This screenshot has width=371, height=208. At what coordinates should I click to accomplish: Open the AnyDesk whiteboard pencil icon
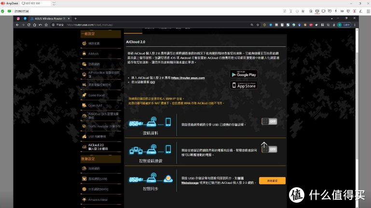coord(360,11)
